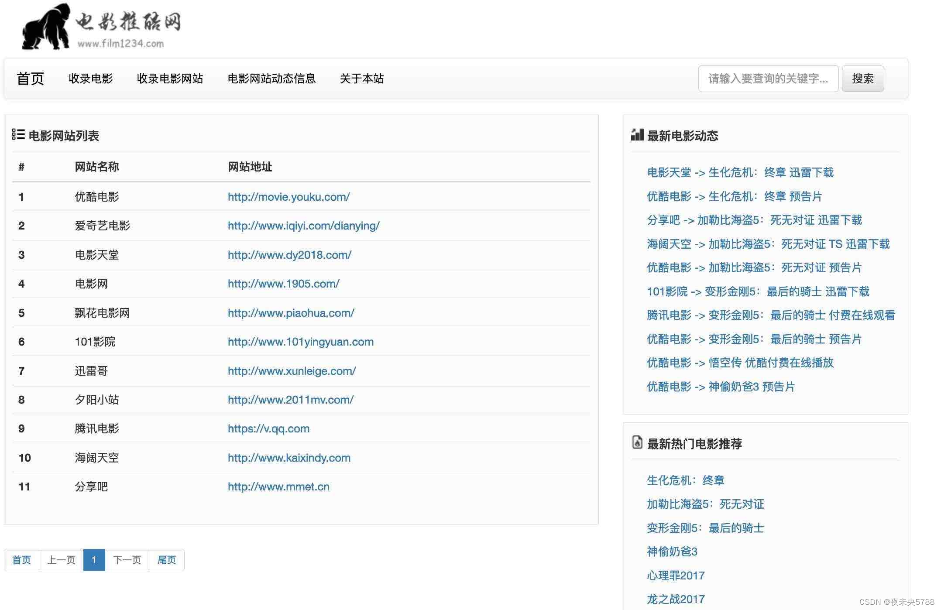The height and width of the screenshot is (610, 941).
Task: Select 电影网站动态信息 in the navigation bar
Action: tap(271, 79)
